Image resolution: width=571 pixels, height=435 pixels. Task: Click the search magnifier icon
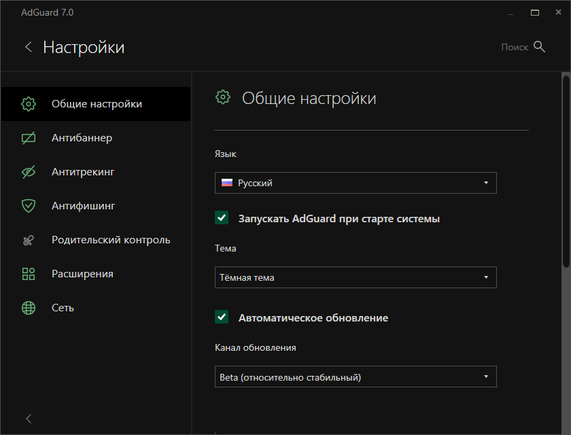point(539,47)
